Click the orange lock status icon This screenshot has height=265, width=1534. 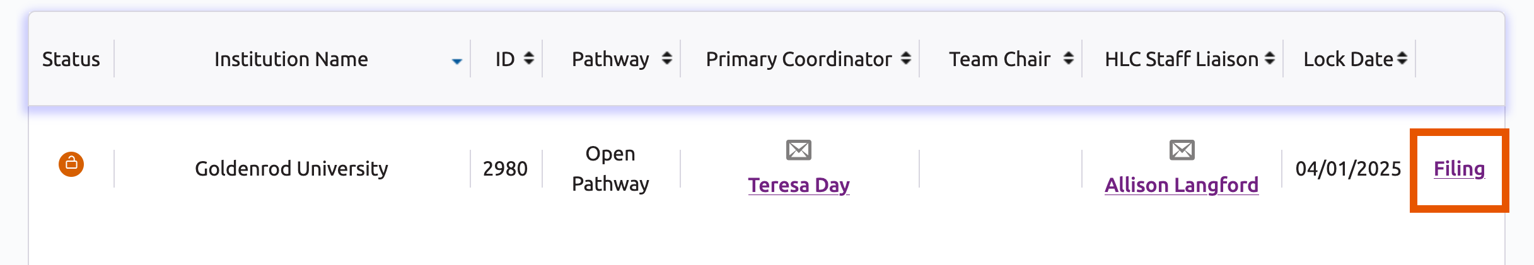(71, 164)
